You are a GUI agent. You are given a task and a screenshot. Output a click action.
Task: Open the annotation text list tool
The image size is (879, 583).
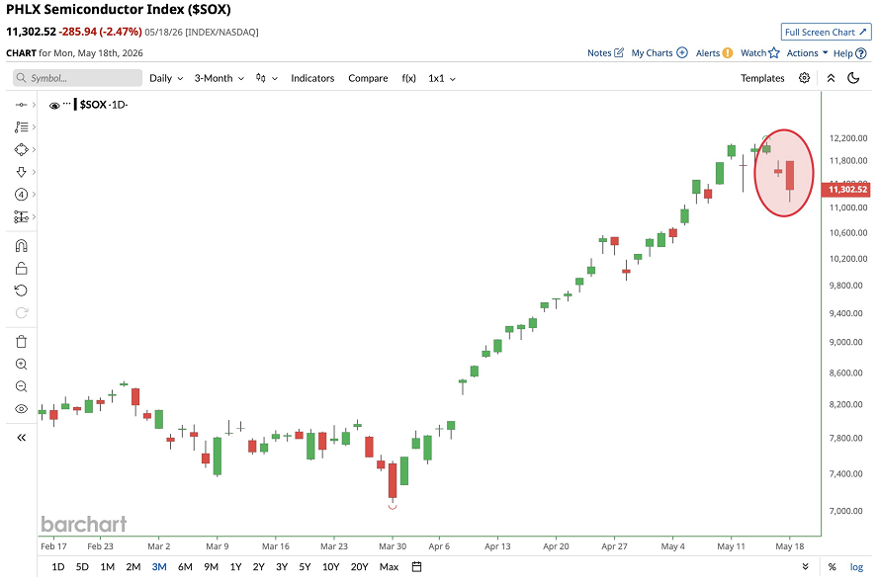click(x=21, y=127)
